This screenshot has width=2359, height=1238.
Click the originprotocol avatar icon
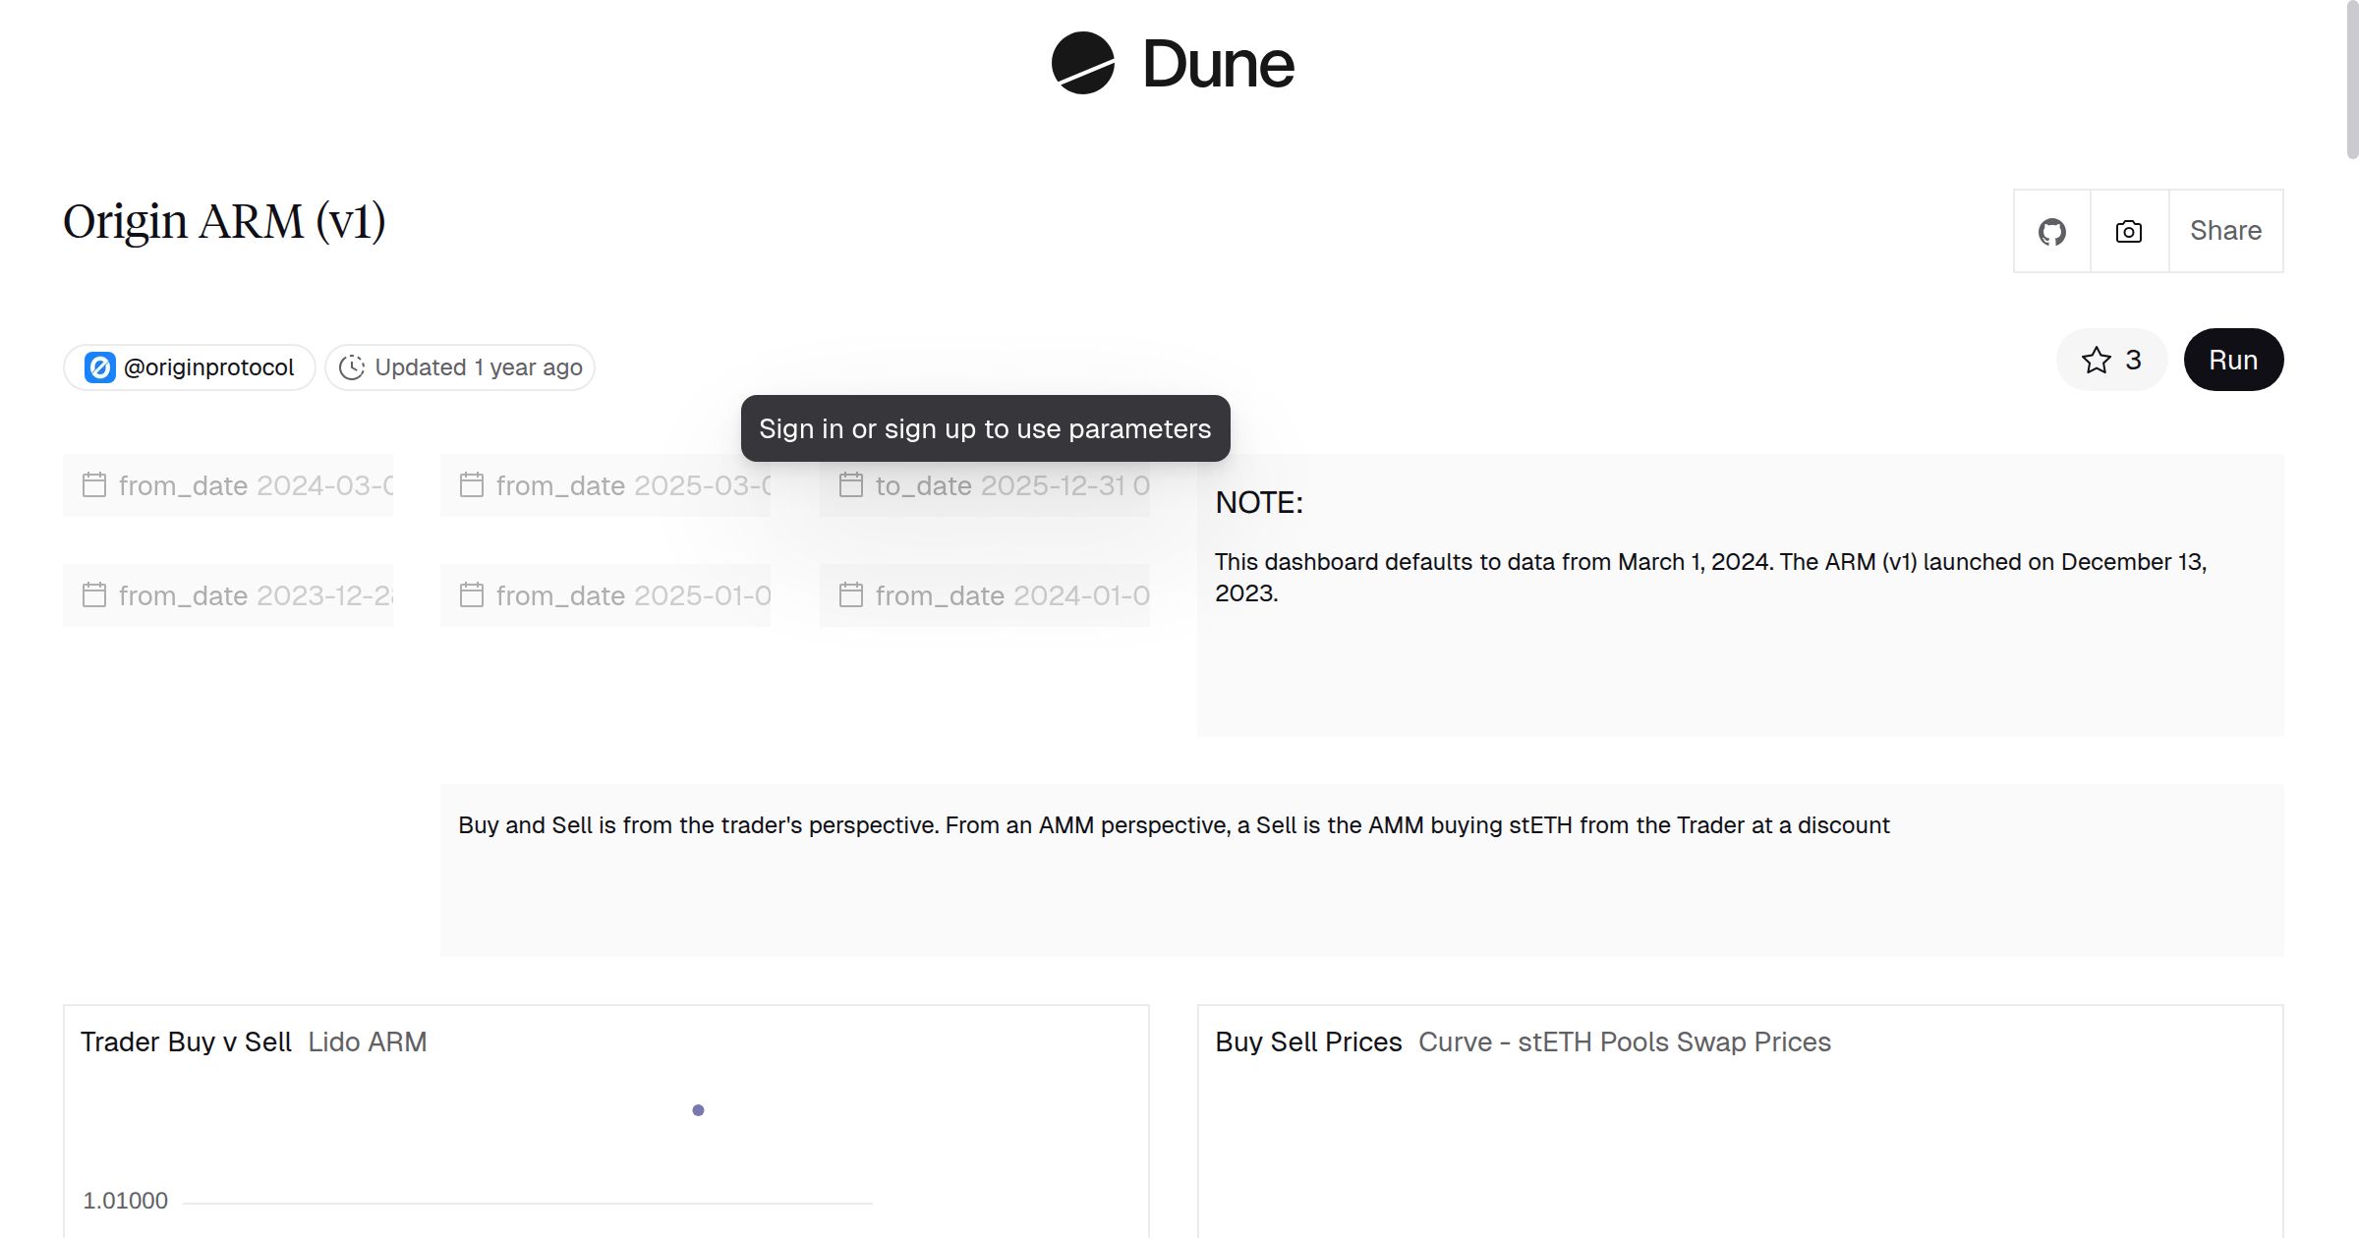coord(99,367)
